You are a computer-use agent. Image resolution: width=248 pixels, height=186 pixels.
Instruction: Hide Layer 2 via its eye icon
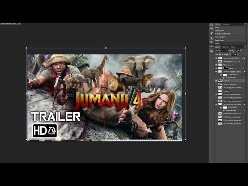coord(216,81)
